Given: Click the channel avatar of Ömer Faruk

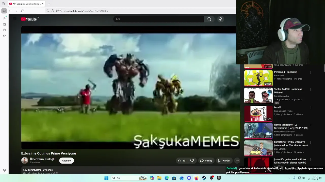Looking at the screenshot, I should click(x=25, y=161).
